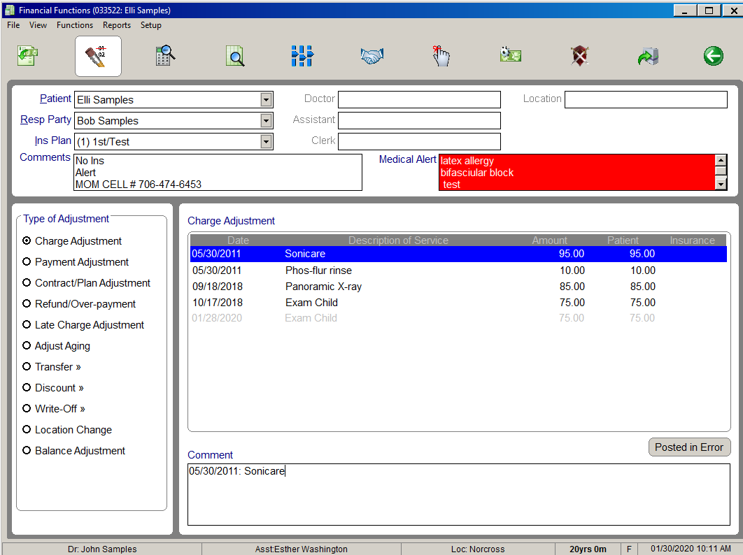The height and width of the screenshot is (555, 743).
Task: Click the blue arrows grid toolbar icon
Action: pyautogui.click(x=302, y=56)
